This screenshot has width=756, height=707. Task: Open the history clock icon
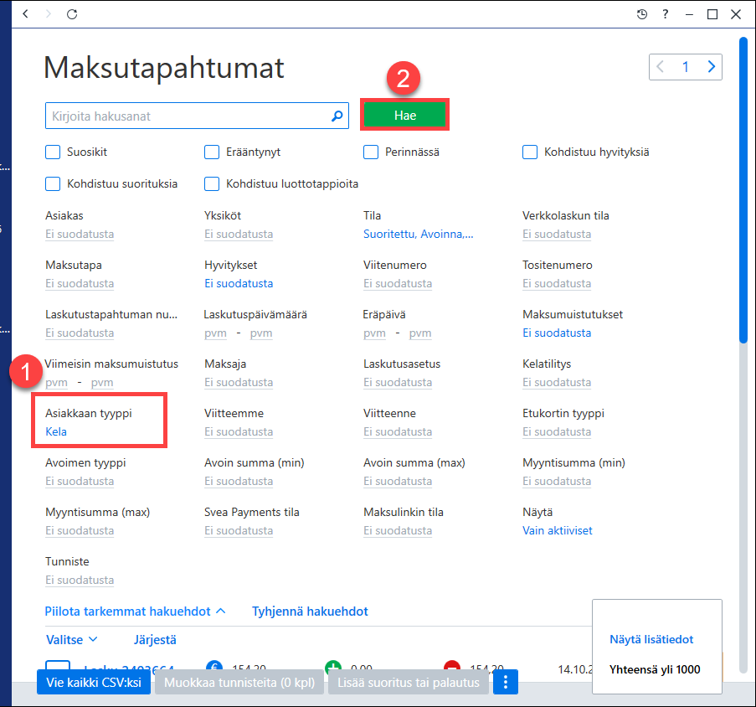click(642, 14)
